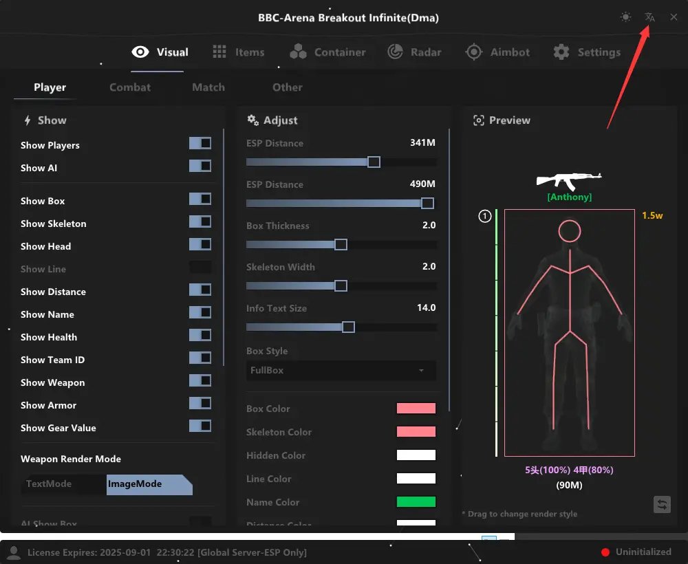The image size is (688, 564).
Task: Select the Match tab
Action: pos(208,87)
